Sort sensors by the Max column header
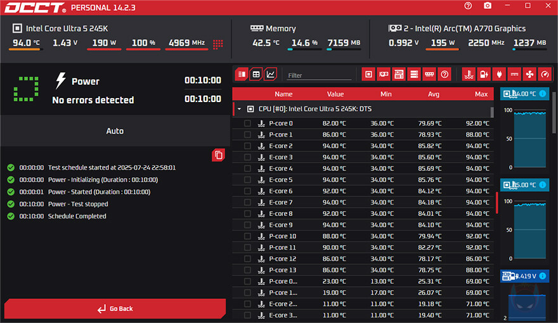558x323 pixels. pos(481,94)
